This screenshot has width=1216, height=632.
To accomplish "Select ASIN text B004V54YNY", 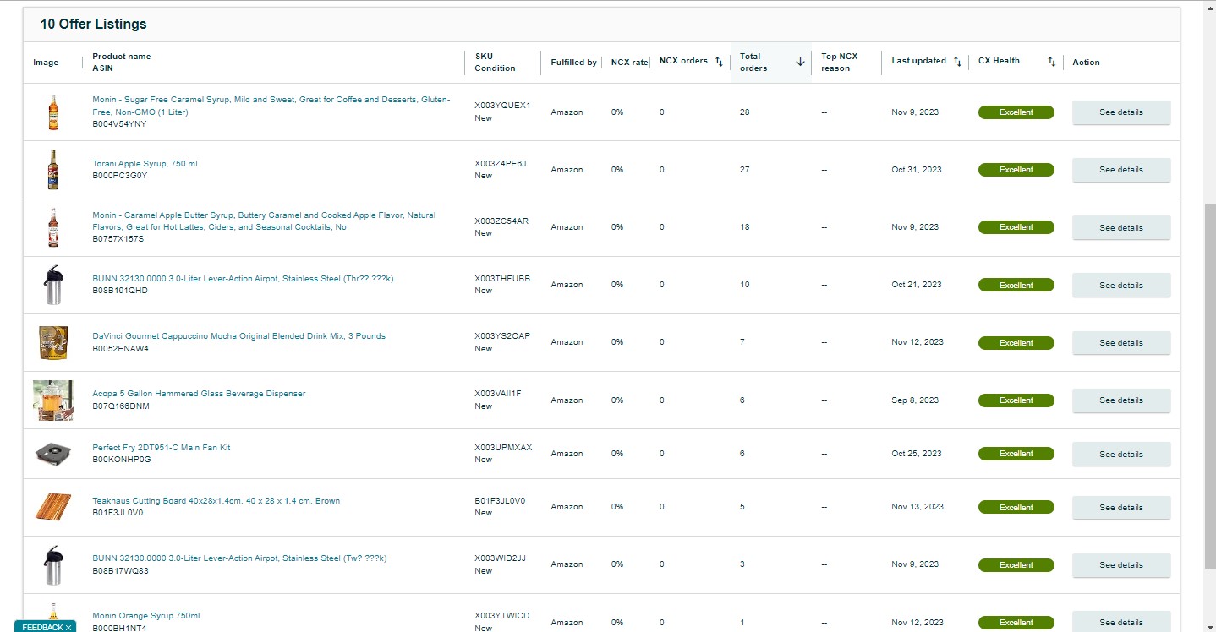I will (x=119, y=124).
